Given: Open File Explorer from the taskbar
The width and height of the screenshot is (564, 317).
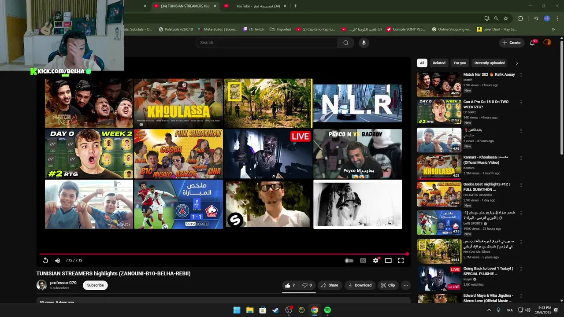Looking at the screenshot, I should coord(250,310).
